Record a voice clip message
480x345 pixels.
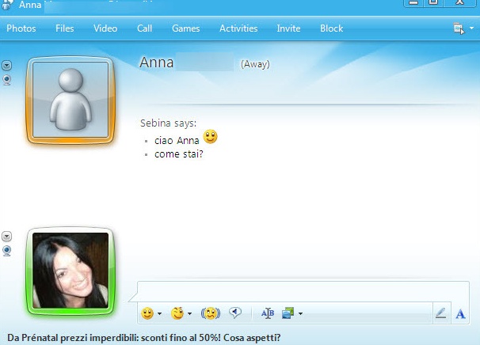click(x=234, y=313)
